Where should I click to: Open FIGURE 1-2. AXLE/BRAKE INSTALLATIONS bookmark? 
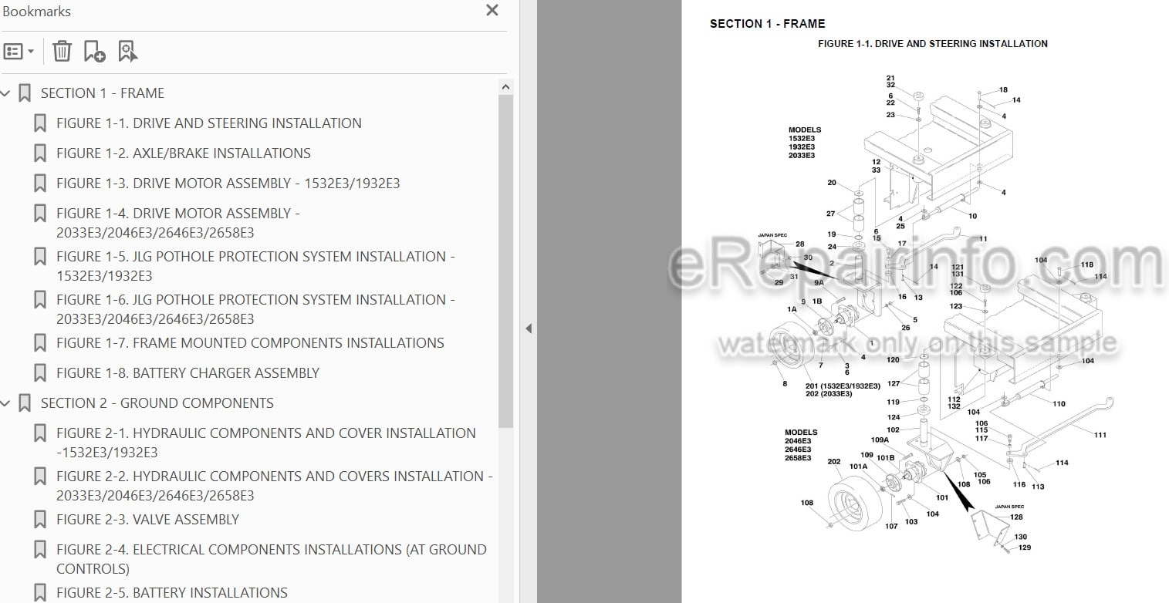(184, 153)
